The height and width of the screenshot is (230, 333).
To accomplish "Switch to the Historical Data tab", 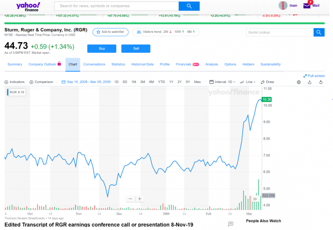I will (142, 64).
